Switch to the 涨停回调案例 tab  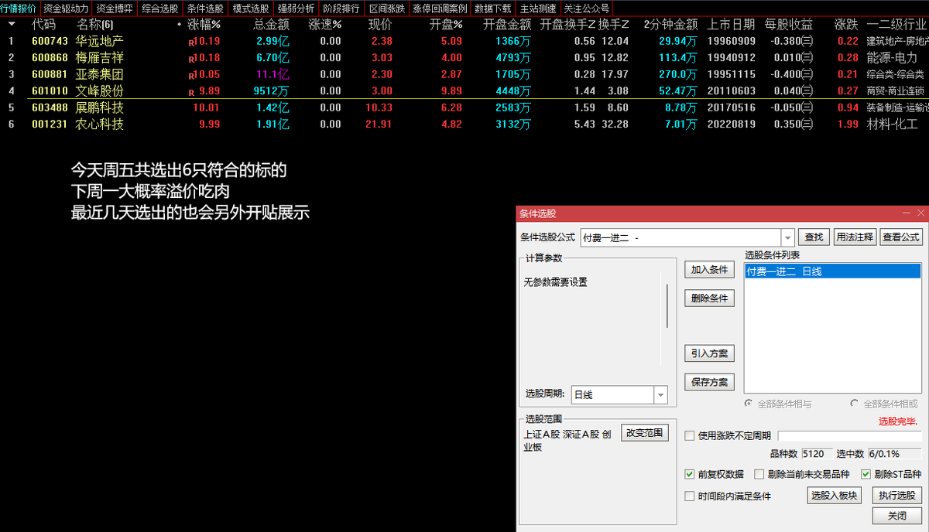point(440,9)
